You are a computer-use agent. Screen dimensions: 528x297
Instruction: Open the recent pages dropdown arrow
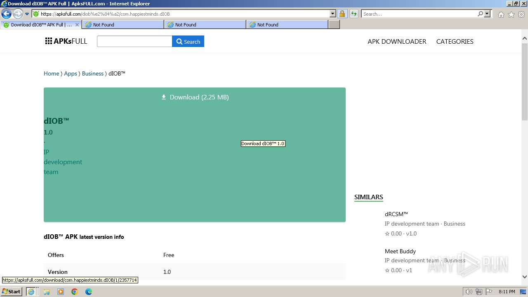pos(27,14)
